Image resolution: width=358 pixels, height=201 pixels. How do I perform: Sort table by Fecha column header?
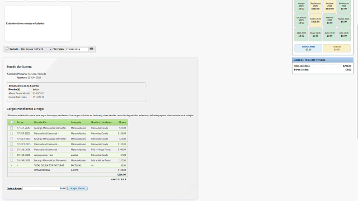(x=20, y=122)
